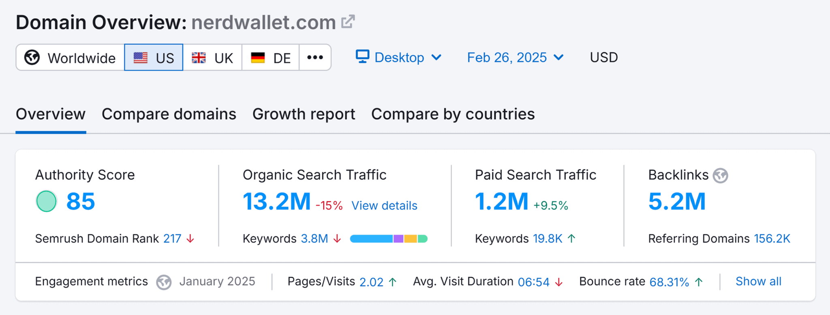Click chevron next to Desktop

tap(436, 58)
